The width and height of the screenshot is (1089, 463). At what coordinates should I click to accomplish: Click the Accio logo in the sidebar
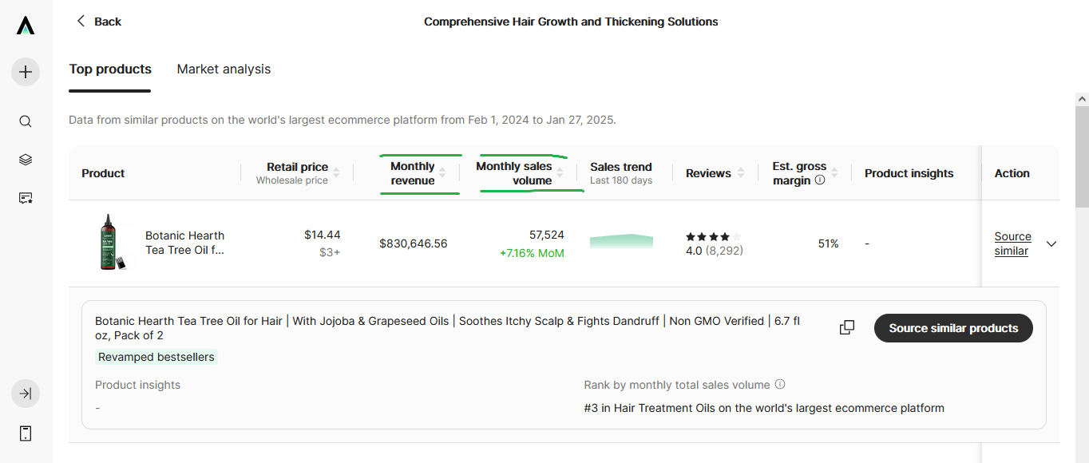(26, 26)
